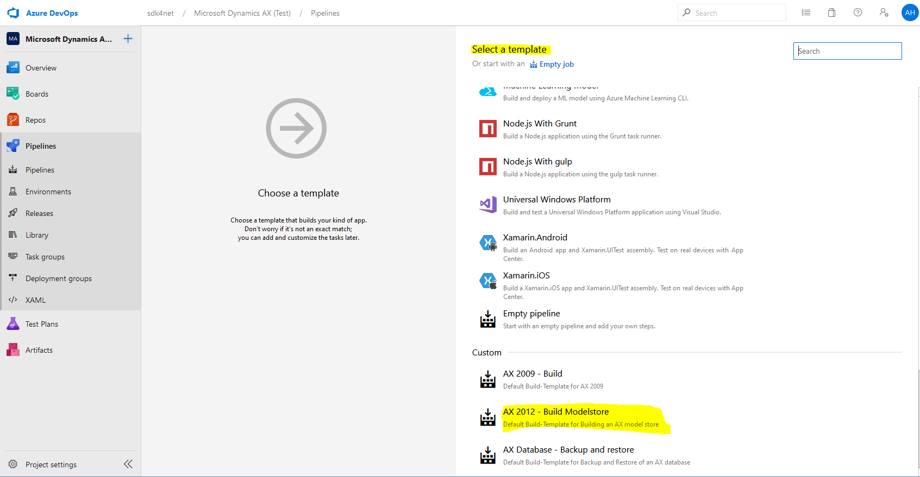Select the AX Database backup template icon

tap(488, 455)
